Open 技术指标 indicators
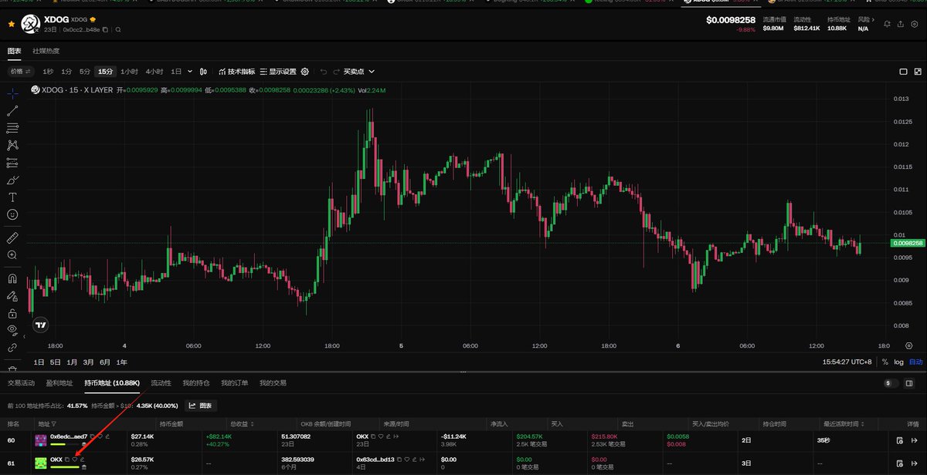 [236, 72]
